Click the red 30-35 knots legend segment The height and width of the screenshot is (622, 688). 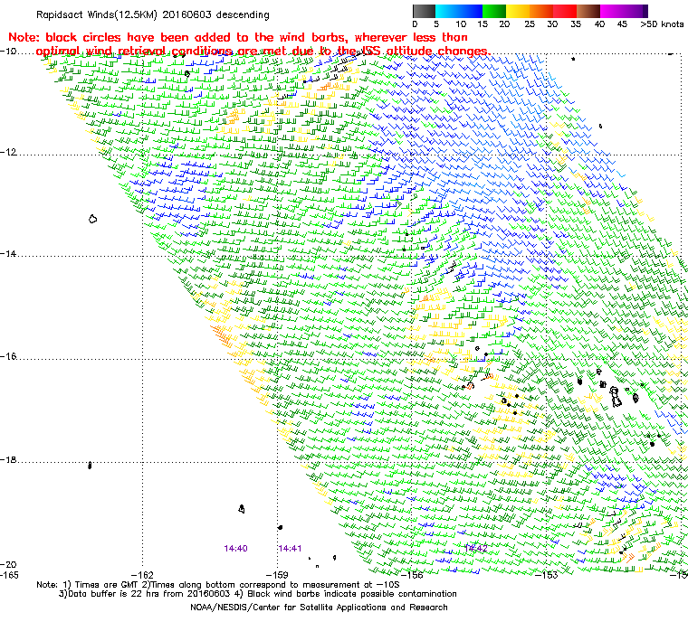(565, 11)
